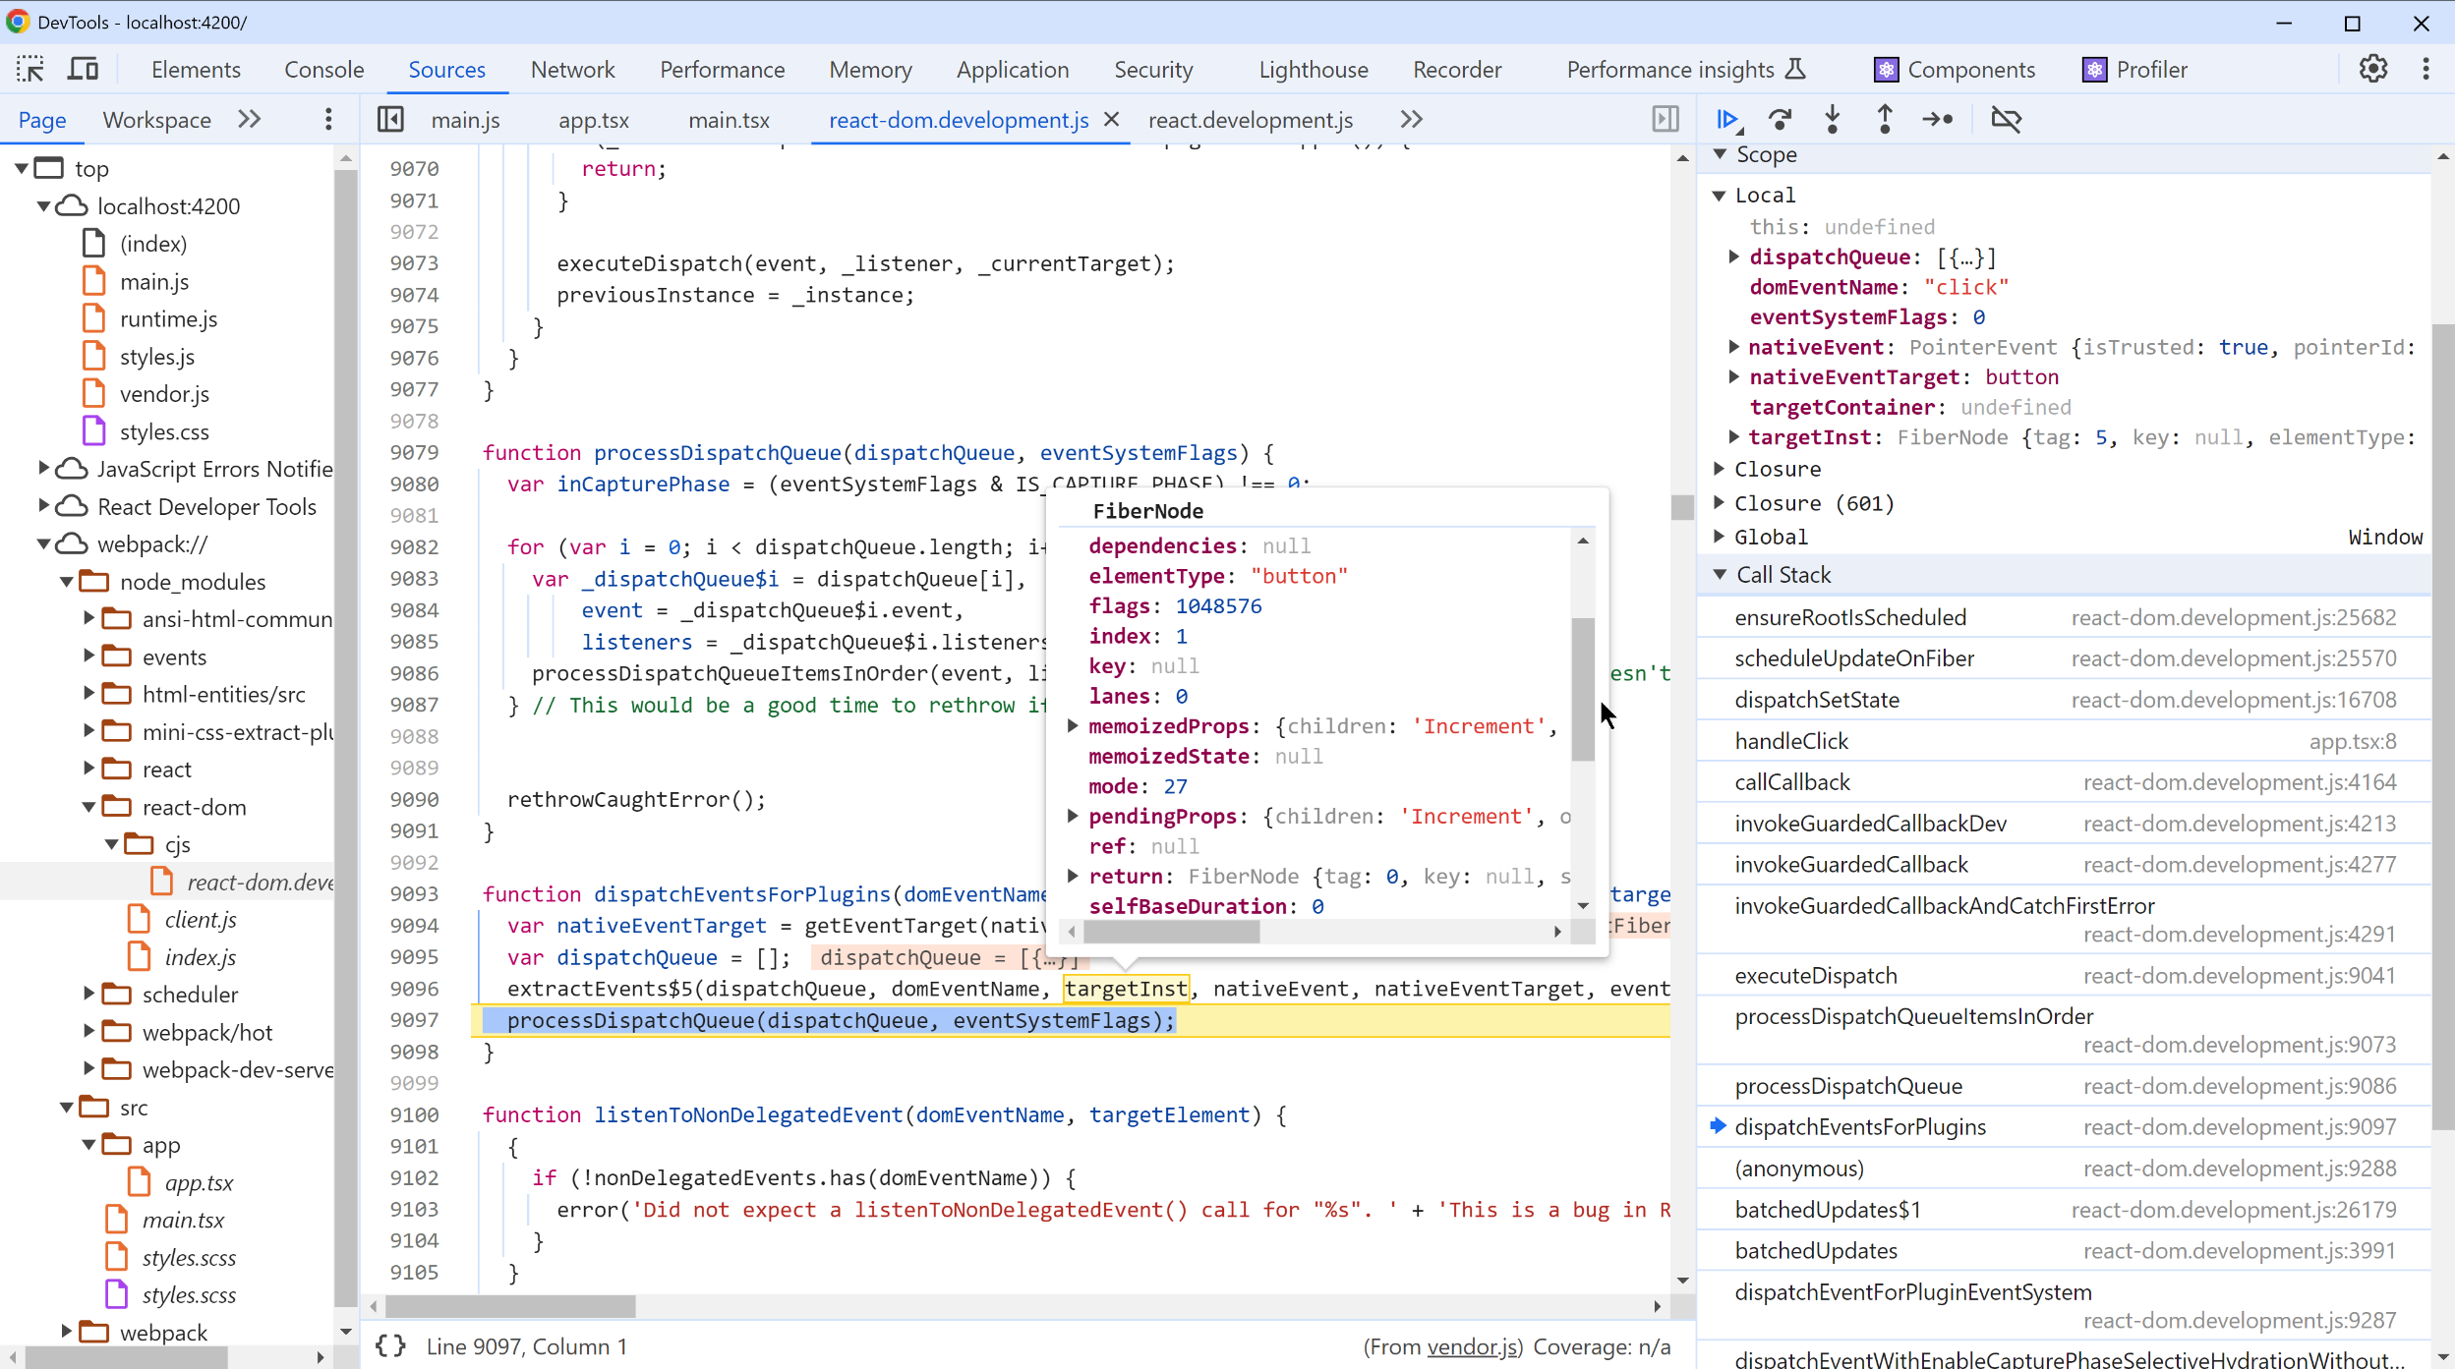Switch to the Elements panel
The image size is (2455, 1369).
pyautogui.click(x=196, y=70)
